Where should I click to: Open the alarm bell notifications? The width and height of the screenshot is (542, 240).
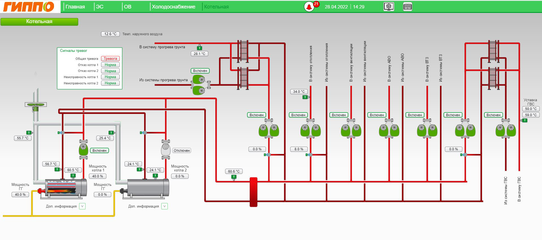tap(309, 7)
